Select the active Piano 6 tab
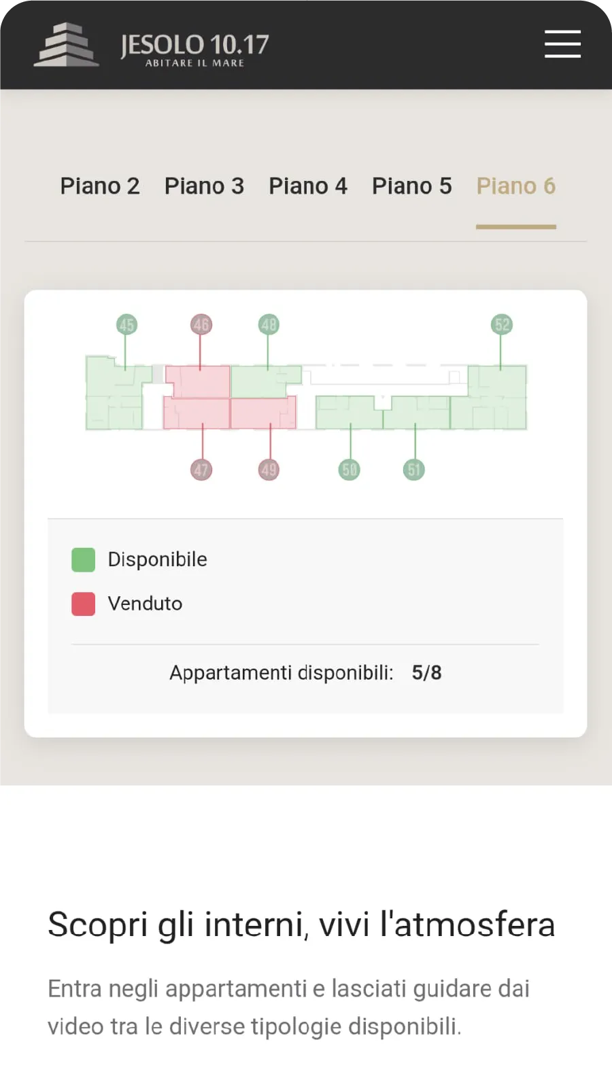 pos(516,186)
